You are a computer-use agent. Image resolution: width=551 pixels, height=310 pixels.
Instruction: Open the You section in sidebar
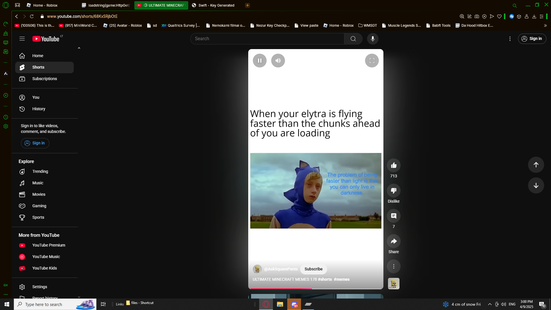click(x=44, y=97)
